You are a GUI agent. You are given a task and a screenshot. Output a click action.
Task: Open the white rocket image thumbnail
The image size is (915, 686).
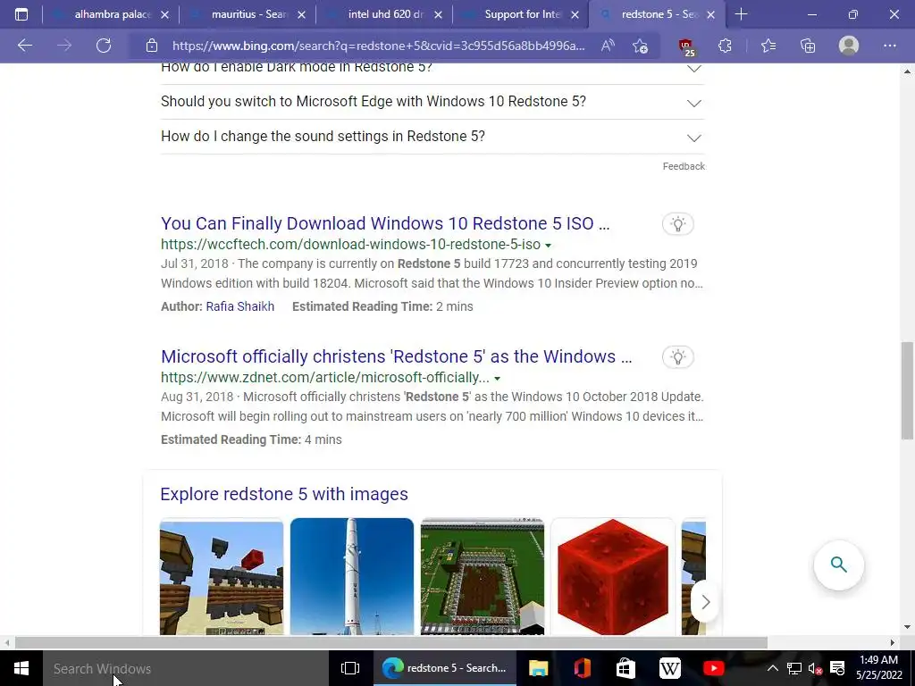point(352,576)
